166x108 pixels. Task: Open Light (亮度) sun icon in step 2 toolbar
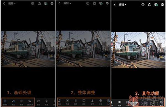coord(68,102)
